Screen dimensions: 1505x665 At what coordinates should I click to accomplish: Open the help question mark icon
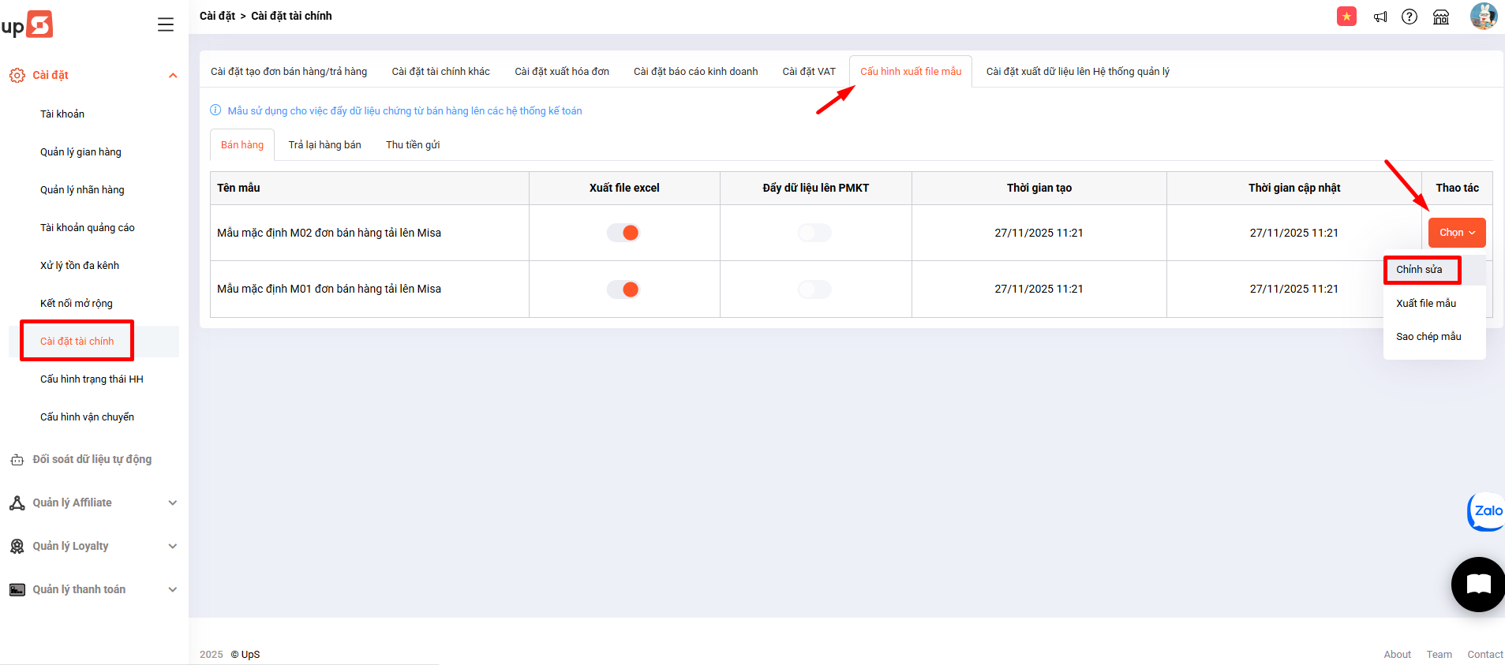pyautogui.click(x=1410, y=17)
